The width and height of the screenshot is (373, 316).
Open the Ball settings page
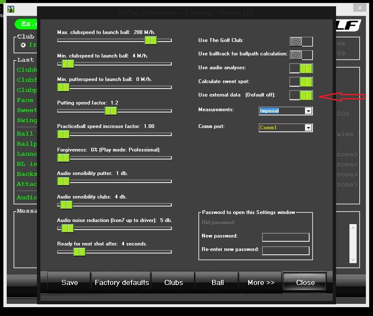click(218, 282)
